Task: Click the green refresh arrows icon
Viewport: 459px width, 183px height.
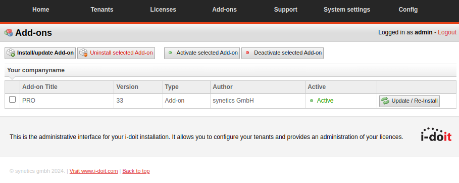Action: pyautogui.click(x=385, y=101)
